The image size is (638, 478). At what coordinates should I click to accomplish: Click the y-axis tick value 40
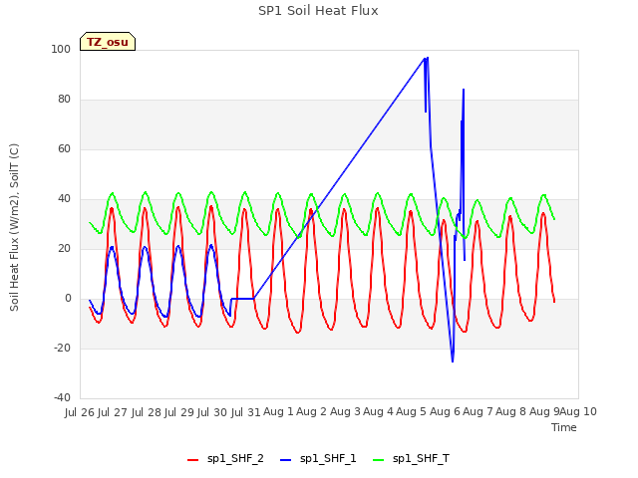[64, 199]
